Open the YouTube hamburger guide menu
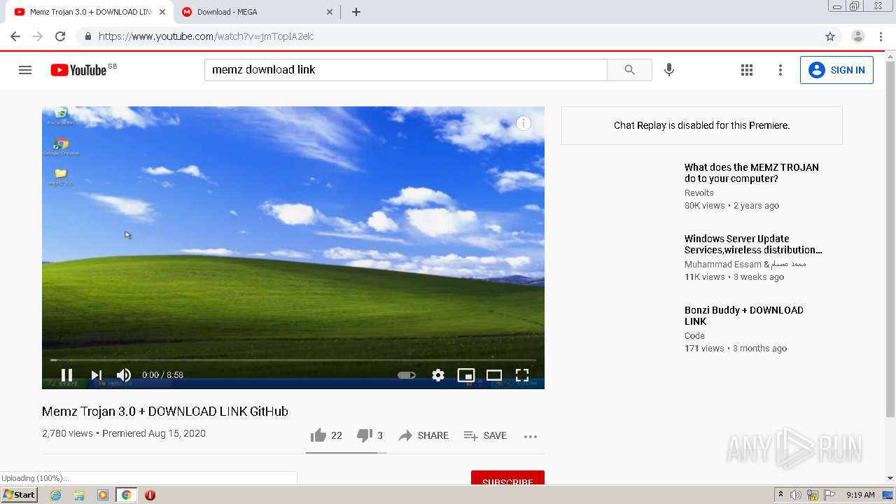Viewport: 896px width, 504px height. coord(25,70)
